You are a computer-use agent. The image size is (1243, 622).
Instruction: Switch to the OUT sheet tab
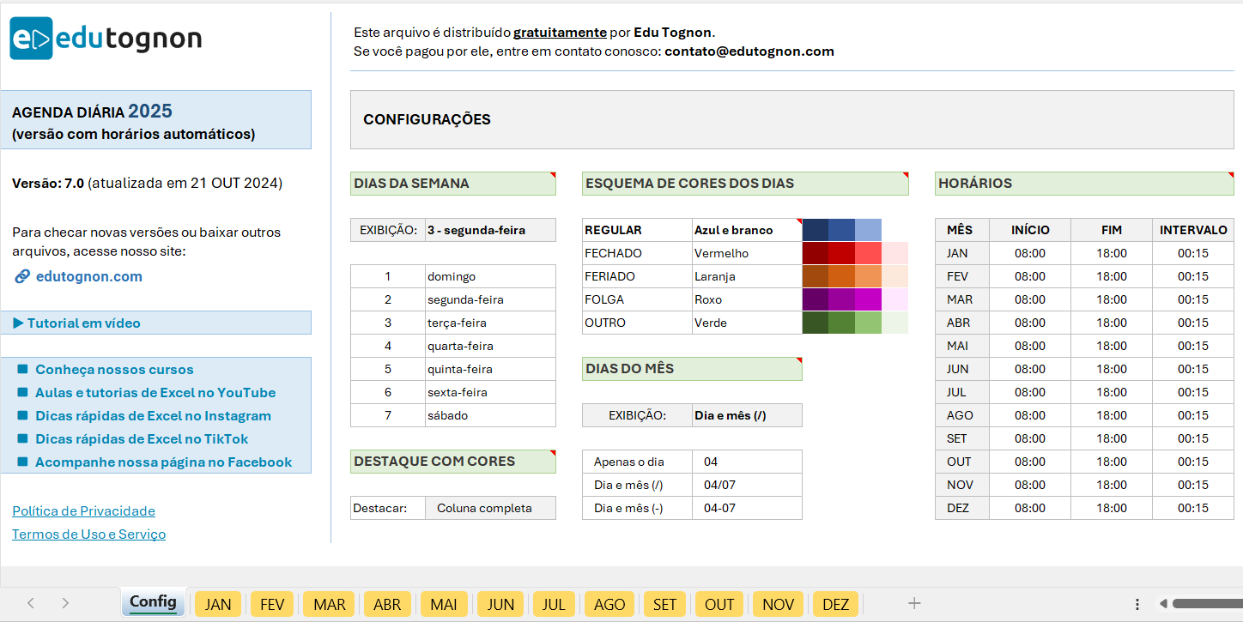[x=719, y=604]
